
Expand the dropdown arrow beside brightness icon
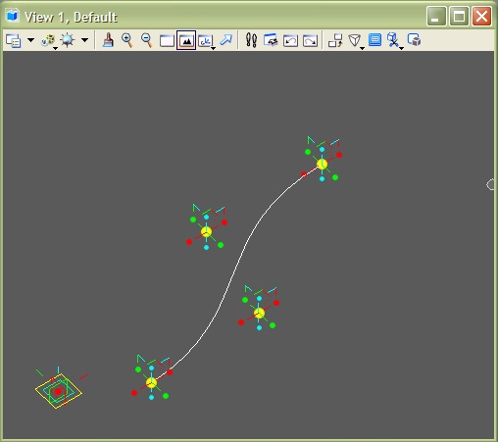(x=84, y=40)
